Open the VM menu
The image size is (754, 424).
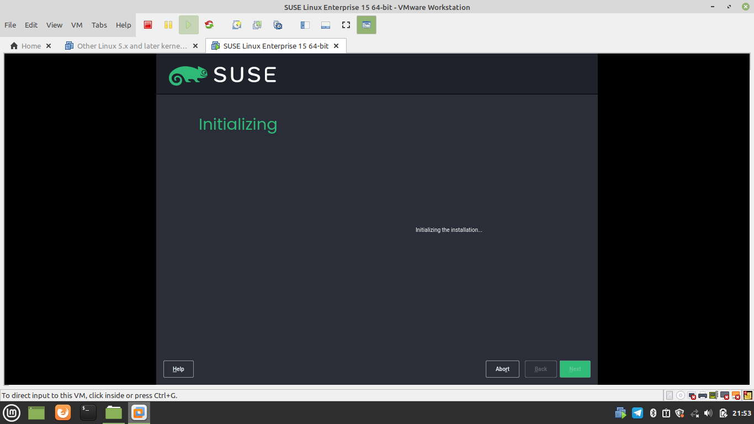coord(77,25)
